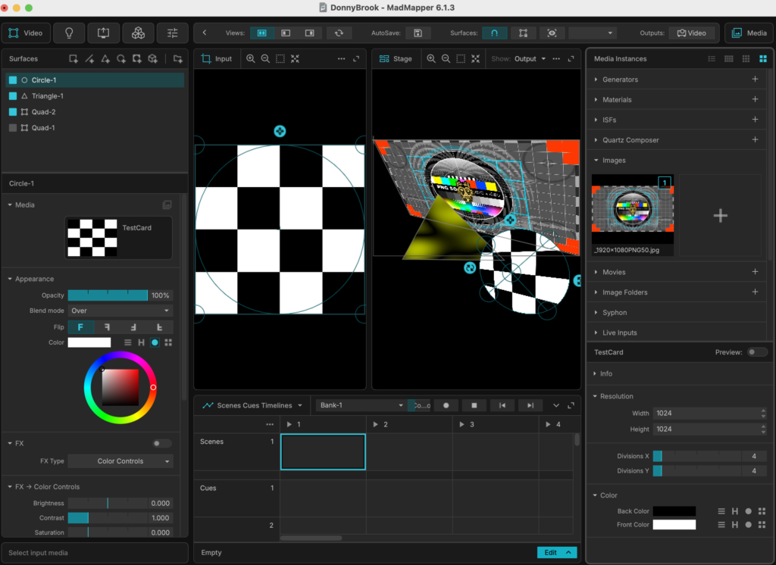Add a new ISFs item
Viewport: 776px width, 565px height.
coord(755,119)
